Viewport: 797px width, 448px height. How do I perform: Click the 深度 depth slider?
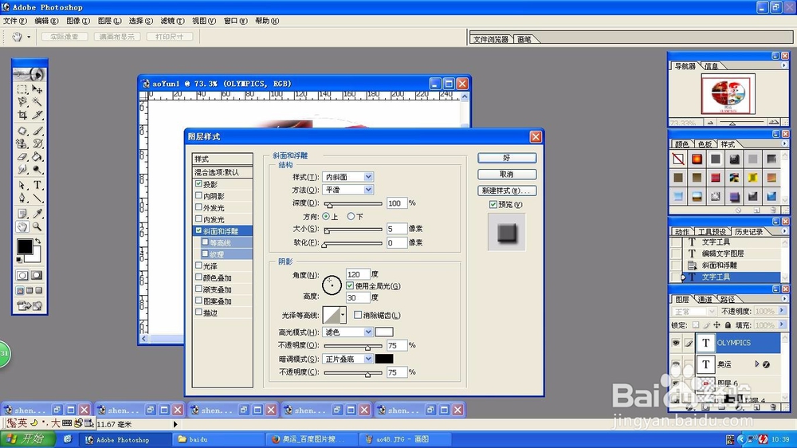[353, 203]
